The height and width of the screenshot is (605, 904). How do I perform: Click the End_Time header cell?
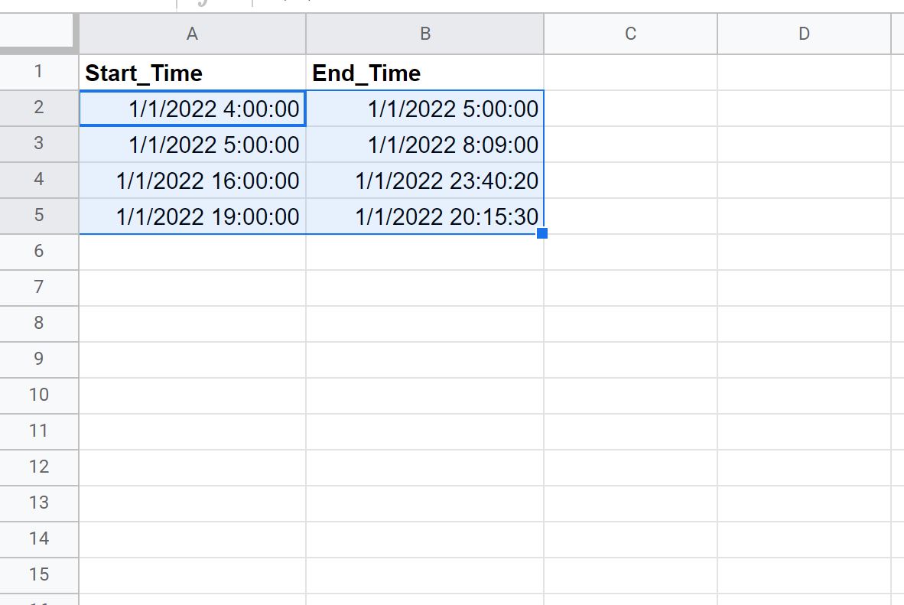click(x=425, y=73)
